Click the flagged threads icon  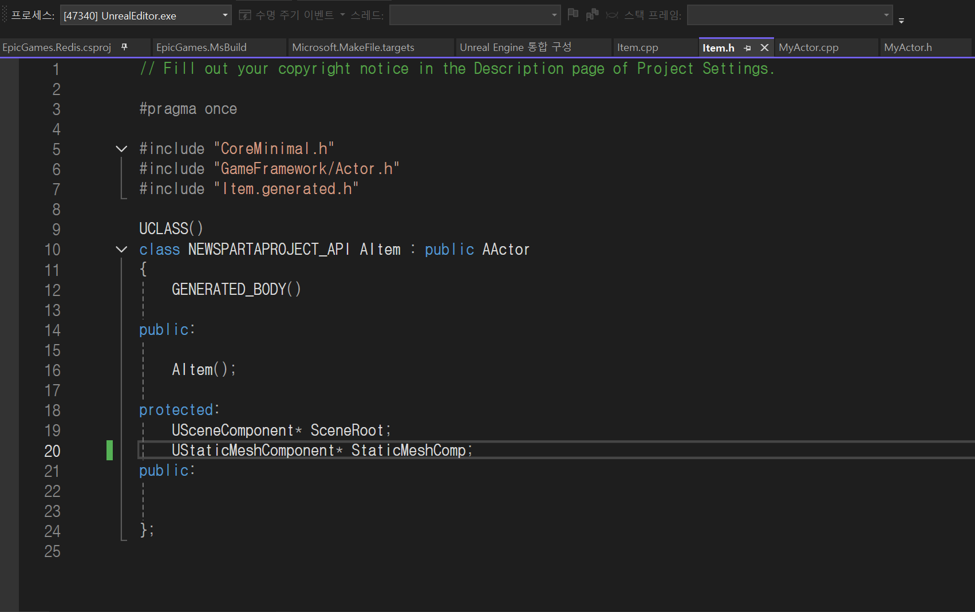(x=592, y=14)
